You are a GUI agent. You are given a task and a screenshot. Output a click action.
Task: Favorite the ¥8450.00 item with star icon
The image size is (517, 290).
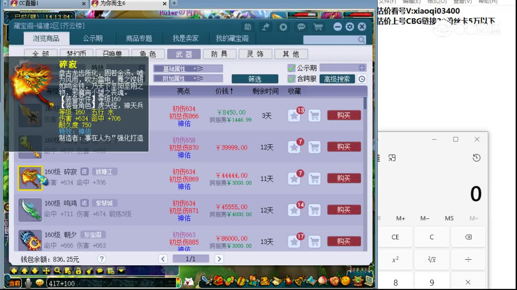click(x=294, y=116)
